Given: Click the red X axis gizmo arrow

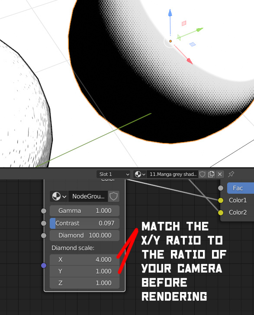Looking at the screenshot, I should tap(190, 61).
